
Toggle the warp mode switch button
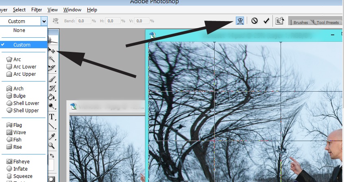click(240, 21)
